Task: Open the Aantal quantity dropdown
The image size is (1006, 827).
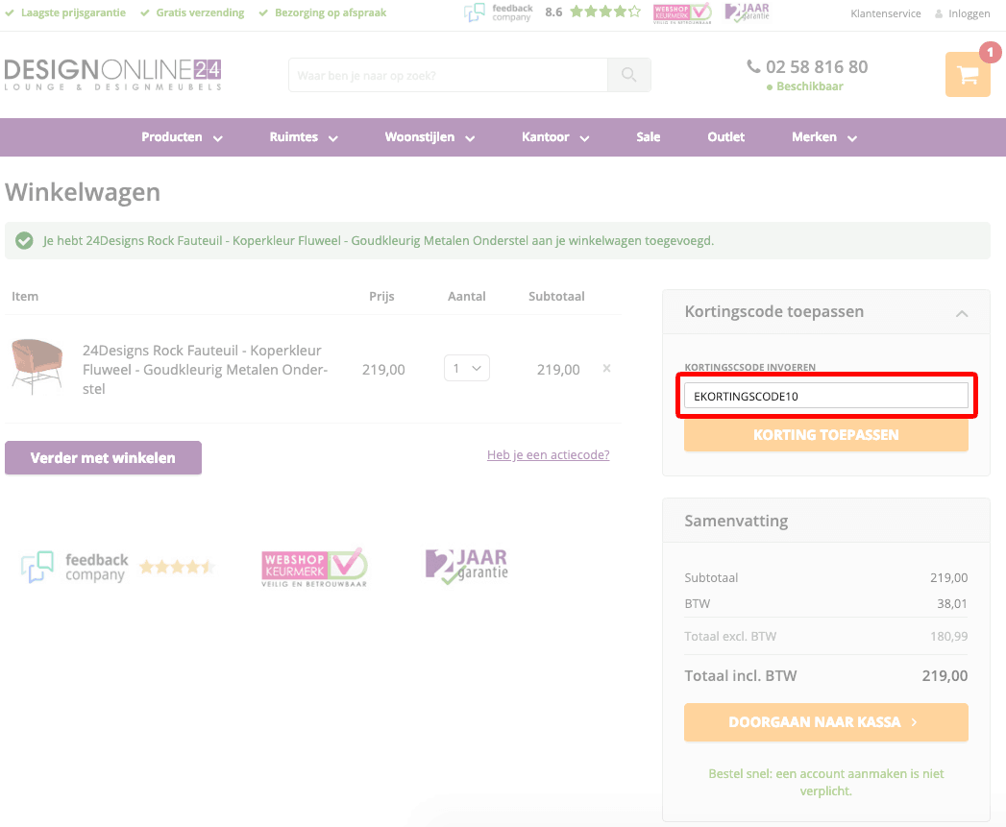Action: pos(466,368)
